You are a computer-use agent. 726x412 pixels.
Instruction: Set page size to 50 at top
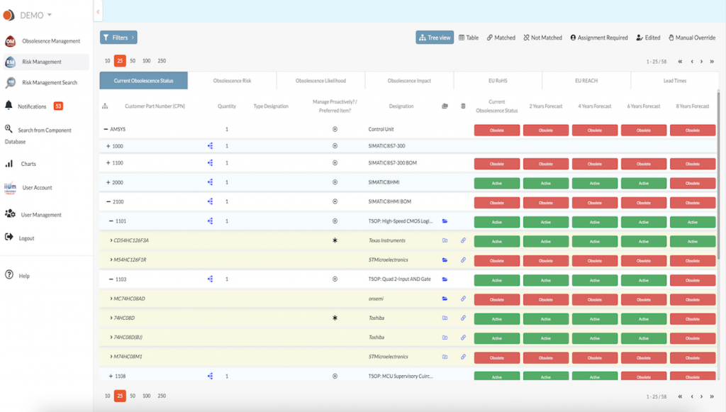[x=133, y=61]
